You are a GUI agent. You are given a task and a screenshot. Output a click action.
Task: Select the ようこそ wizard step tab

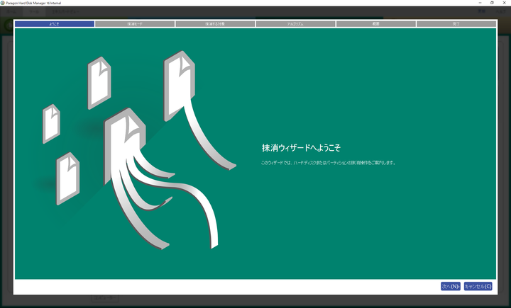[x=55, y=23]
